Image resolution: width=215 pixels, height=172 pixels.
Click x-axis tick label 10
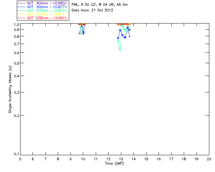pos(83,159)
